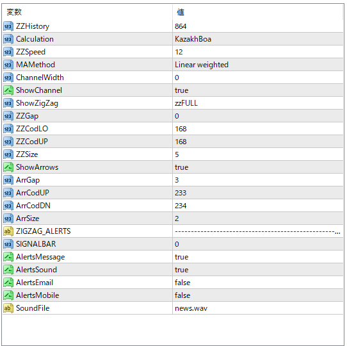Click the green AlertsEmail boolean icon

tap(8, 283)
